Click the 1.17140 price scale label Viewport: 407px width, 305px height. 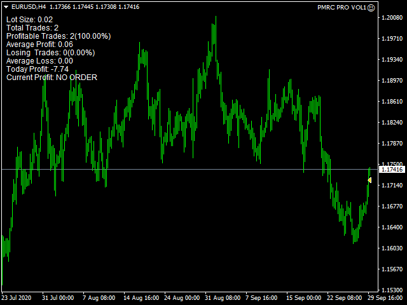point(392,186)
